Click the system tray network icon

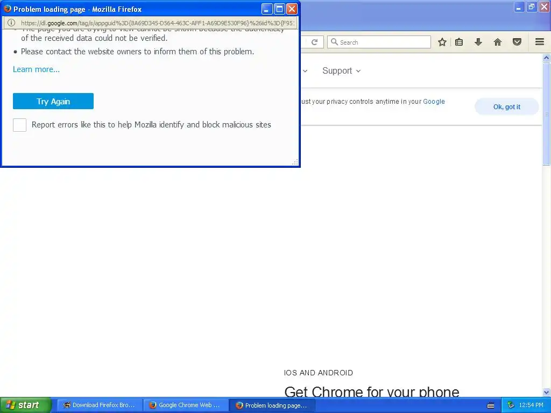tap(511, 405)
